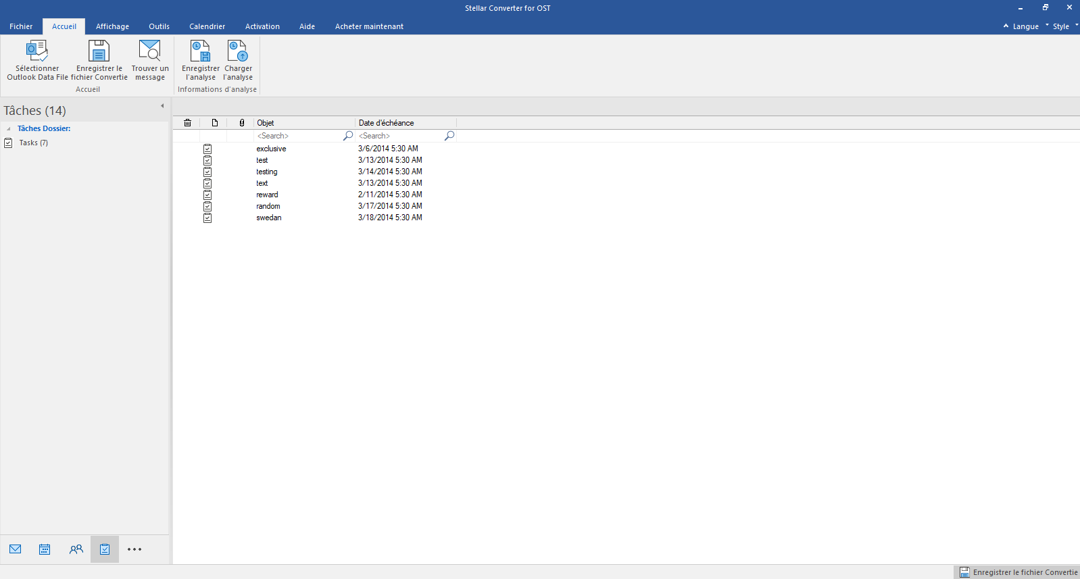Click the Tasks folder icon in tree
The height and width of the screenshot is (579, 1080).
pos(8,143)
